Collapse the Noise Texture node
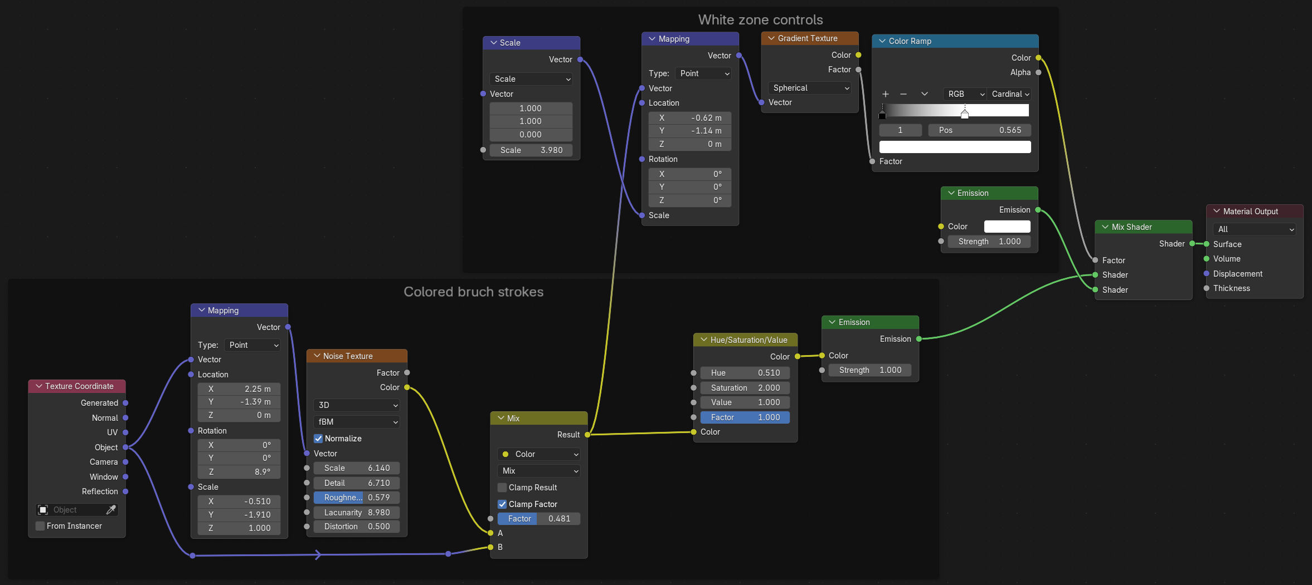Image resolution: width=1312 pixels, height=585 pixels. pyautogui.click(x=317, y=356)
